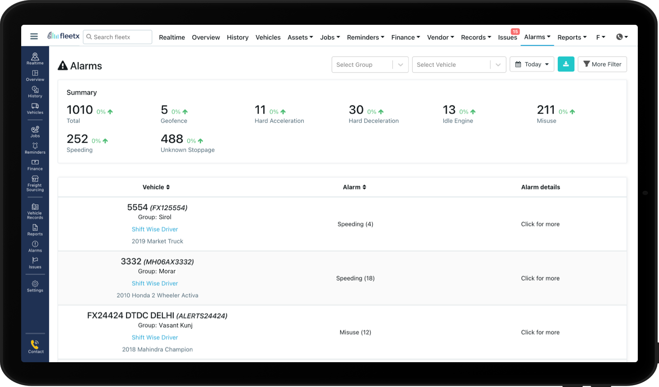
Task: Click the Unknown Stoppage 488 stat
Action: pos(188,143)
